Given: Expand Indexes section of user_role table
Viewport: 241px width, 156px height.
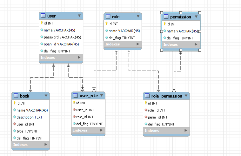Looking at the screenshot, I should click(x=101, y=130).
